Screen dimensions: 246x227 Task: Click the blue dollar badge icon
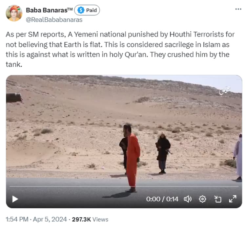point(81,10)
